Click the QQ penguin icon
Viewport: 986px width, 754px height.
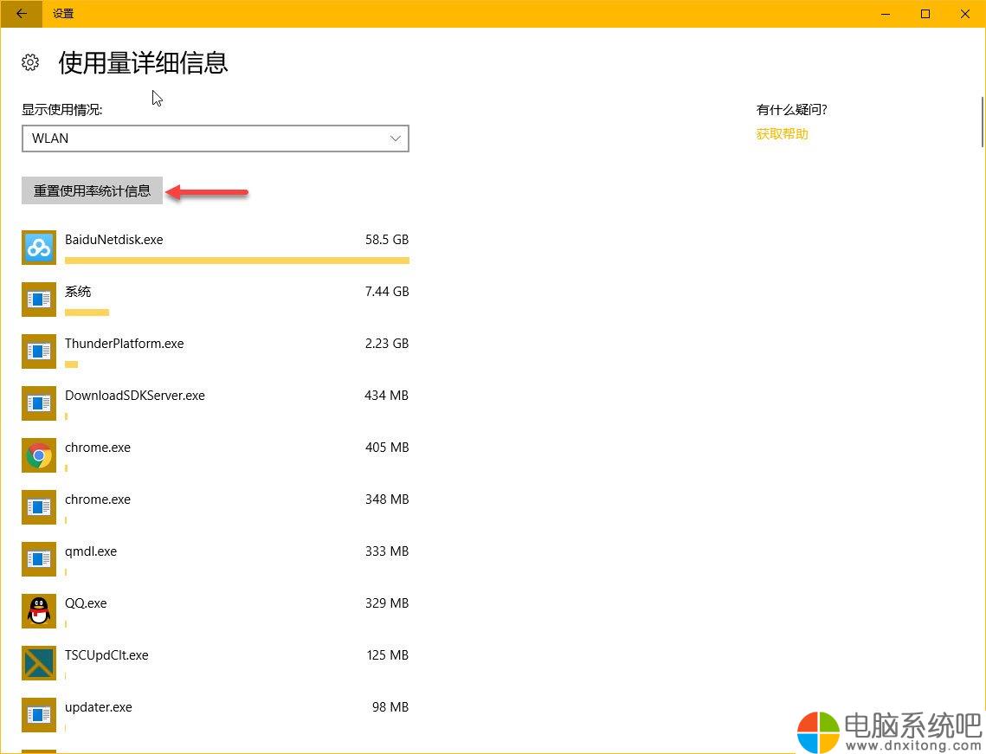[39, 610]
